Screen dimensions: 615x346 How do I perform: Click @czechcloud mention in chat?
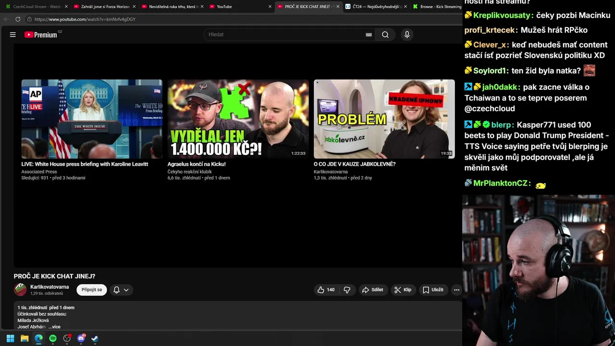click(x=490, y=109)
